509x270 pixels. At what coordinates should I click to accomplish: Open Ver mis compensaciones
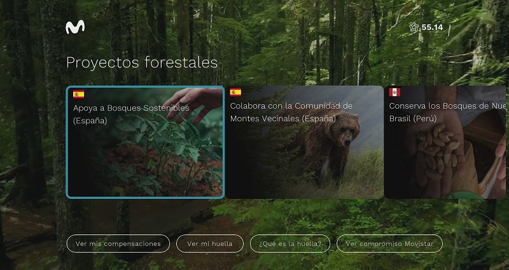point(118,244)
